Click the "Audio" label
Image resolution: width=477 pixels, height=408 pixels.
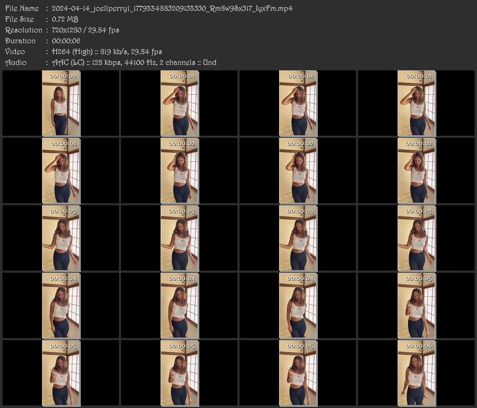pyautogui.click(x=16, y=62)
